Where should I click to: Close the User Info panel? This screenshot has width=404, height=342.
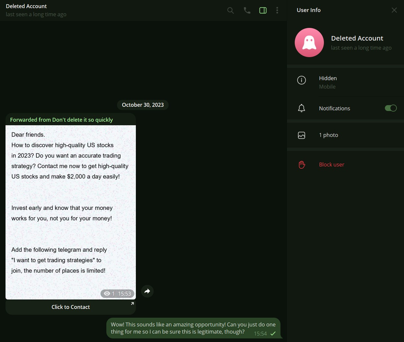click(x=394, y=10)
